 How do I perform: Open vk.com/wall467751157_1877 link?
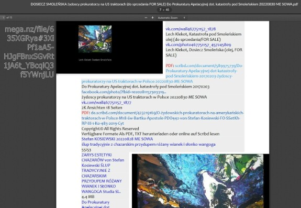pos(106,102)
